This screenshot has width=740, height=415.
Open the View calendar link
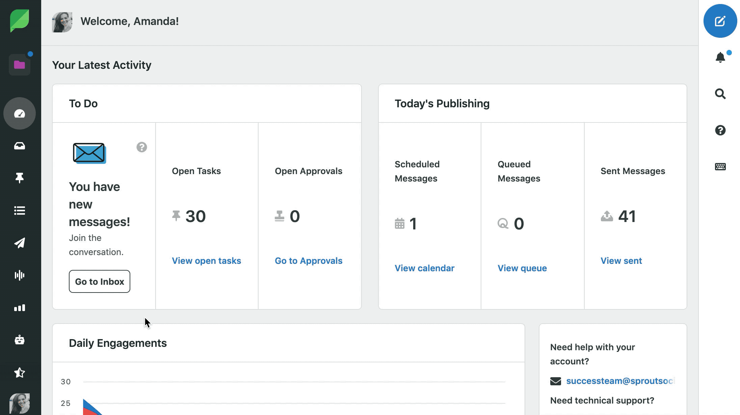(x=425, y=268)
